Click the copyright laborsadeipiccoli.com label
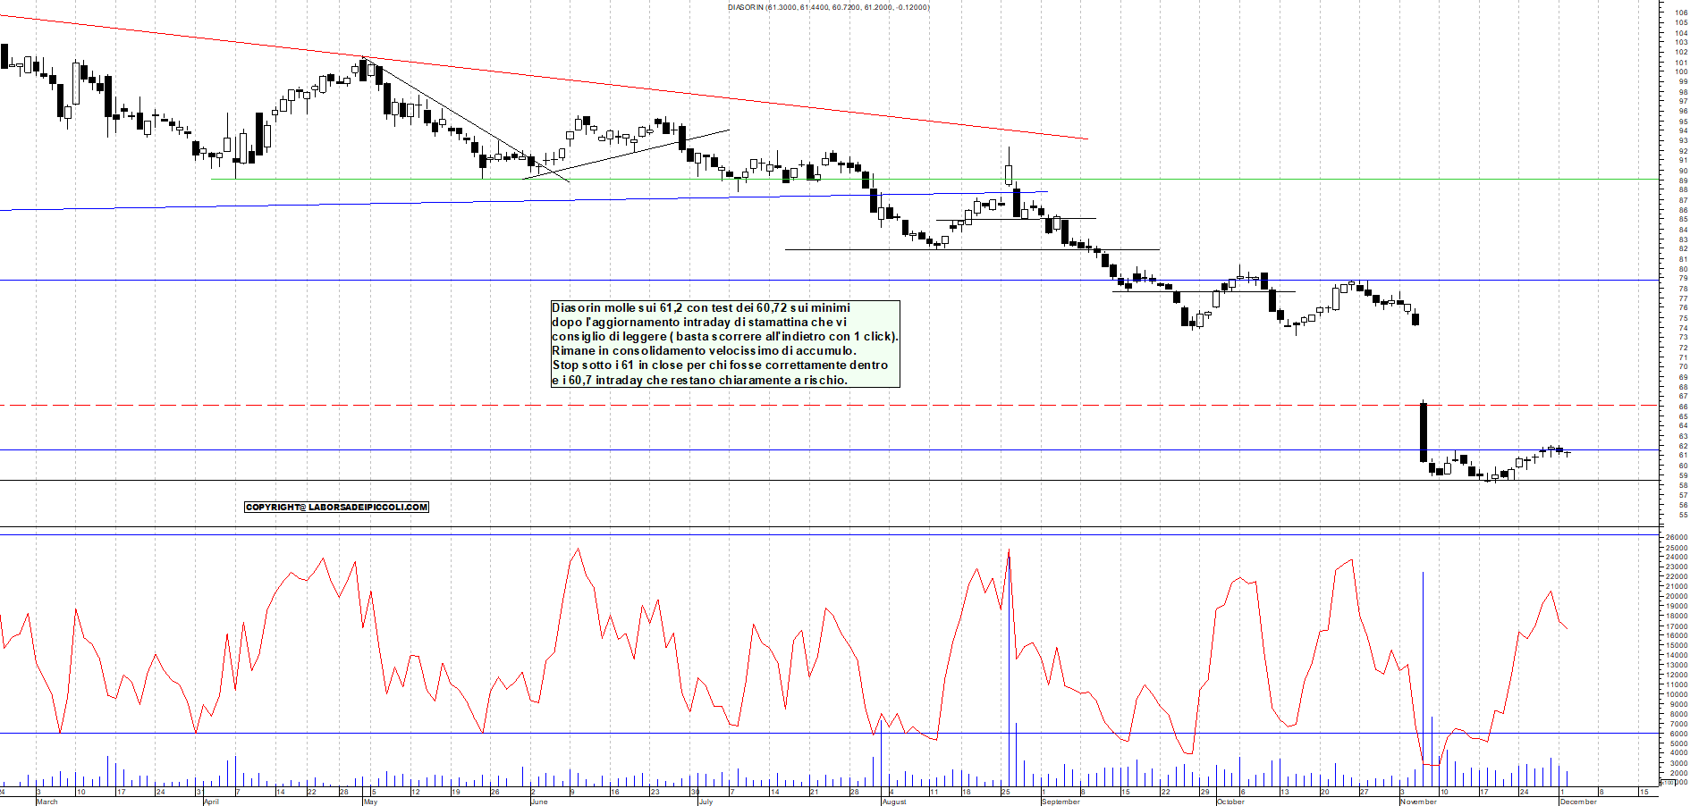This screenshot has height=806, width=1690. pyautogui.click(x=336, y=507)
